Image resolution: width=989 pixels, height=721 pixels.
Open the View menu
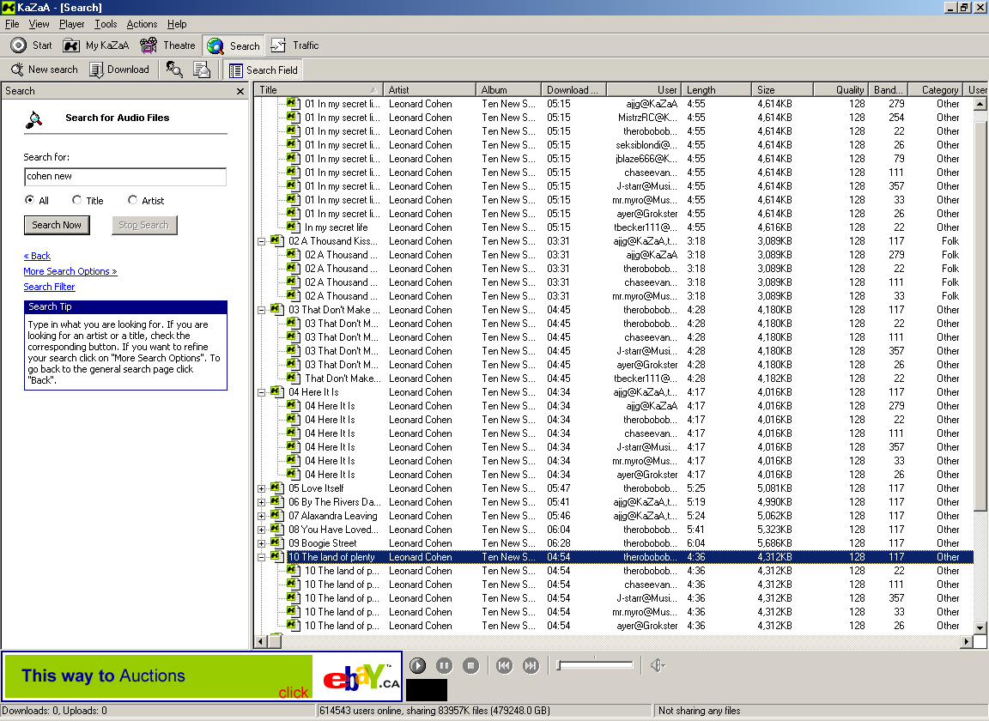39,24
